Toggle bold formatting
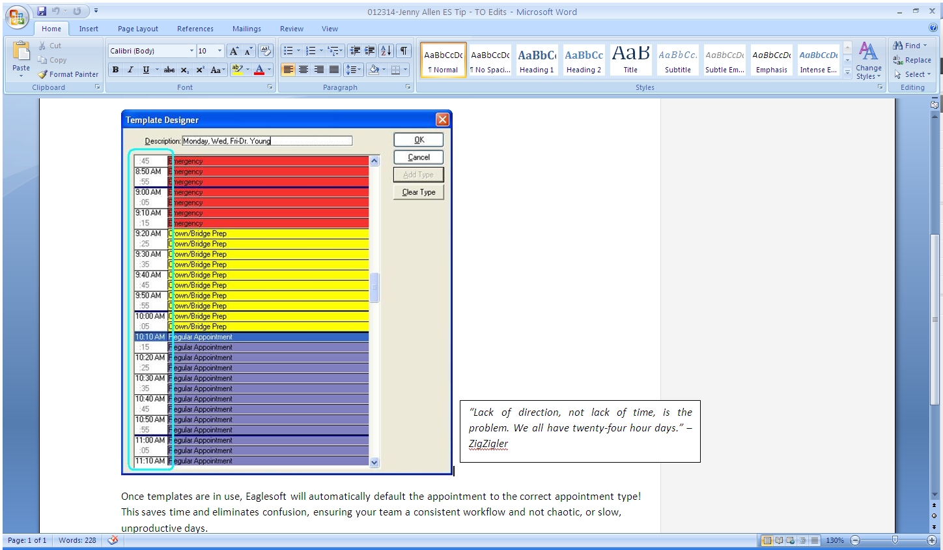The height and width of the screenshot is (550, 943). (115, 70)
